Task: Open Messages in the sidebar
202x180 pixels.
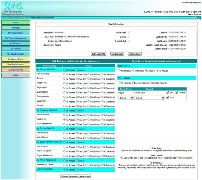Action: tap(16, 28)
